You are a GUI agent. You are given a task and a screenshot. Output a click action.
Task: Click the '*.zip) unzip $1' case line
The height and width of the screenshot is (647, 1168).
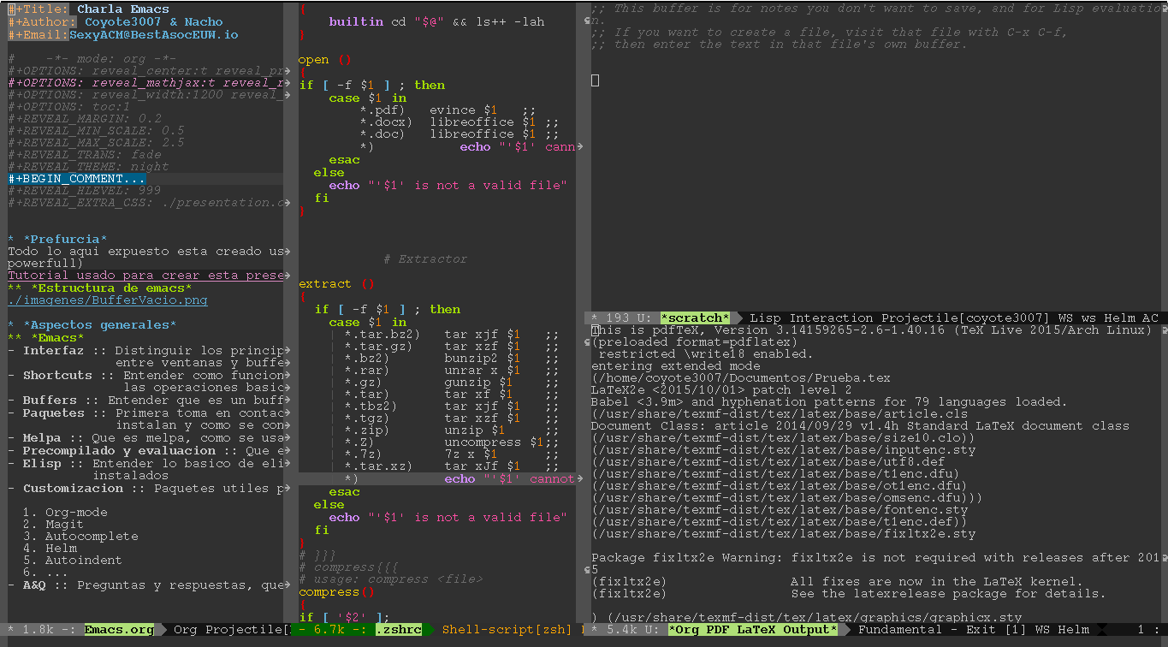(x=453, y=430)
